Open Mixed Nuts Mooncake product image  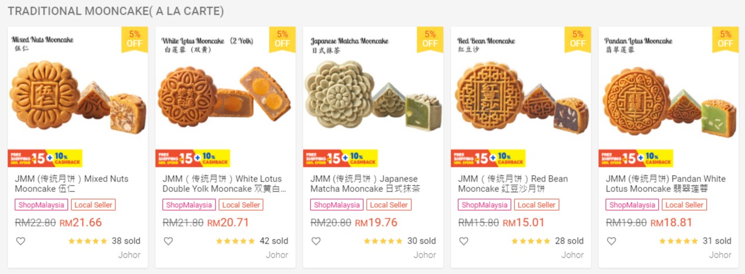click(77, 94)
